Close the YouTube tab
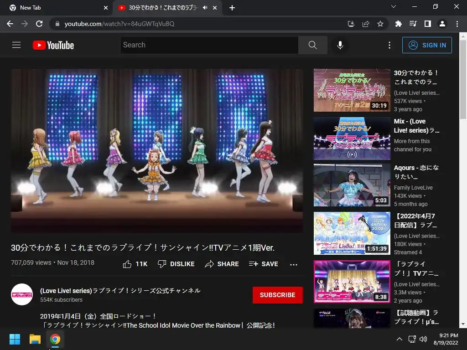 [215, 8]
